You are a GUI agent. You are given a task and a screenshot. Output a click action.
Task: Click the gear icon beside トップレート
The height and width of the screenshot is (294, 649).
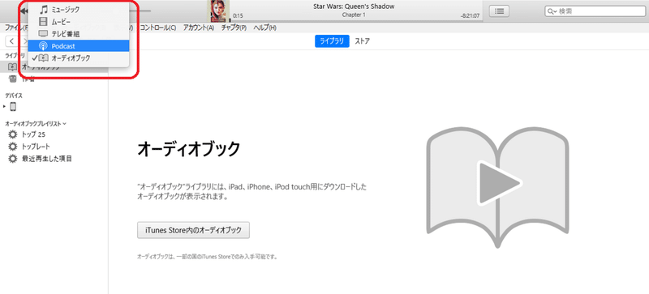(13, 147)
